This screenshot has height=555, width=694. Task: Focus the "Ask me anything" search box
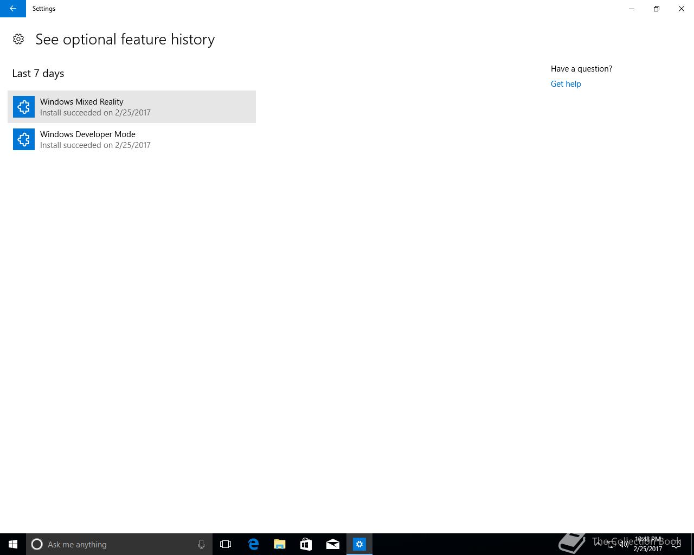[119, 544]
